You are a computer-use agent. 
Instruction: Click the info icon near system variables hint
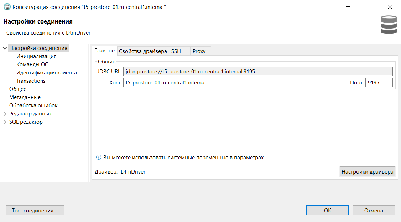99,157
